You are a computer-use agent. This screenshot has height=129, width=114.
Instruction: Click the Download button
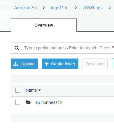95,64
